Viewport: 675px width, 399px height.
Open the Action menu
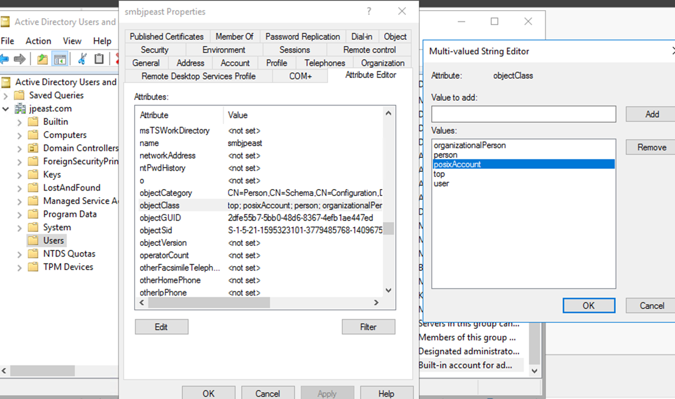click(39, 41)
